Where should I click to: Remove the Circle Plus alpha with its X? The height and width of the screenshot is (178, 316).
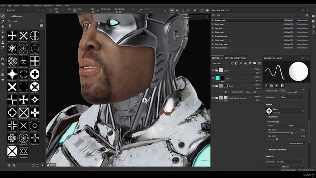[x=303, y=111]
